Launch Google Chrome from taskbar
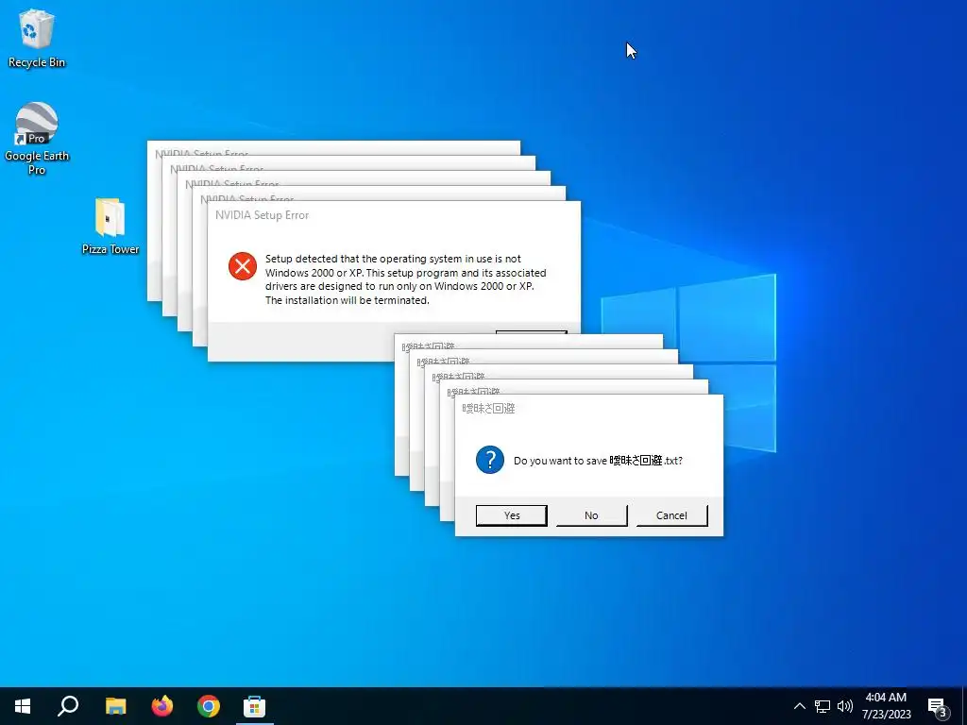Viewport: 967px width, 725px height. (x=209, y=706)
